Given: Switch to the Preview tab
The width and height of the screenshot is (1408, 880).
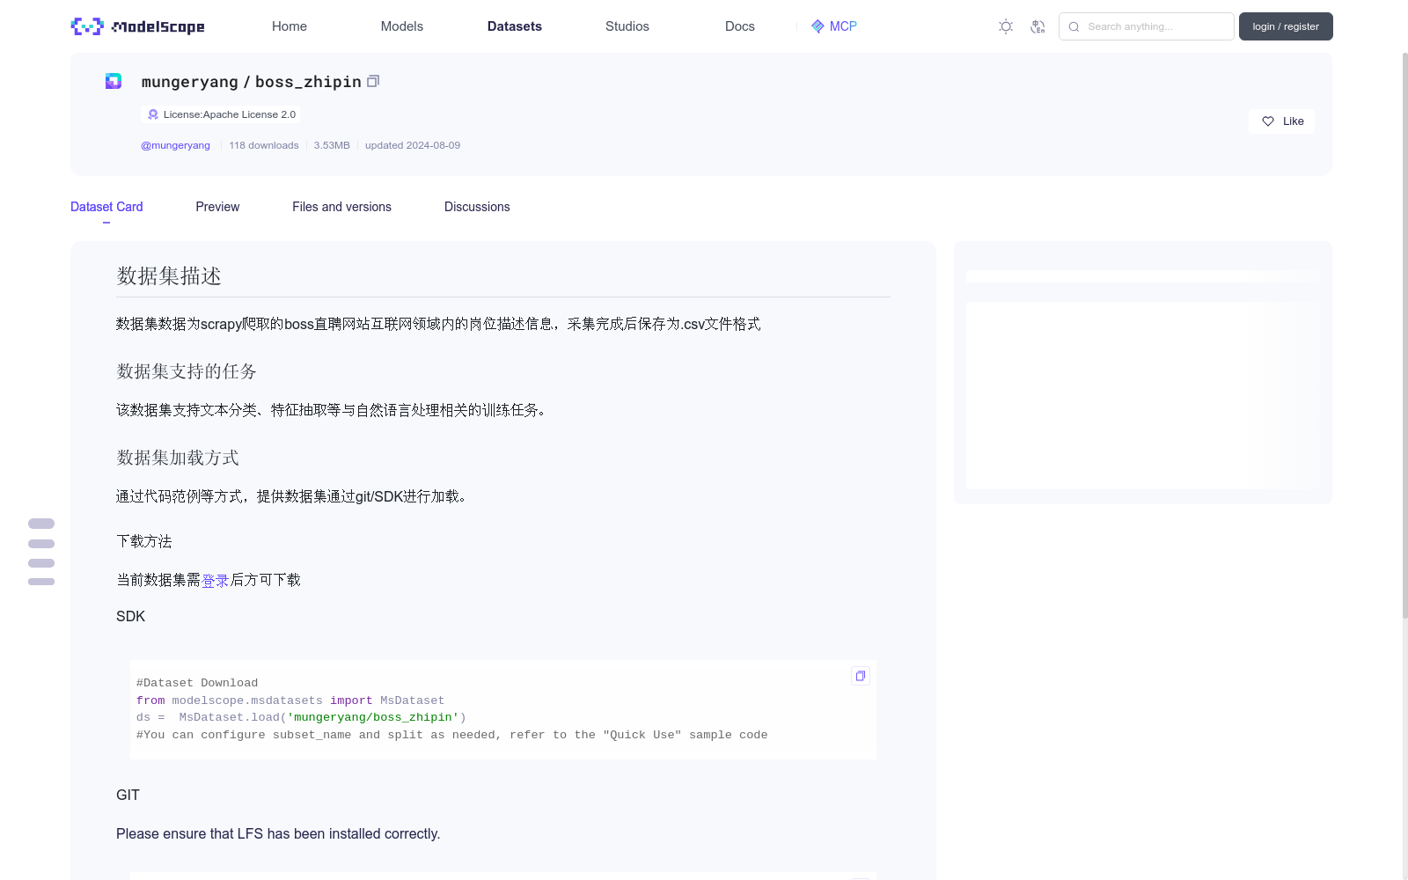Looking at the screenshot, I should tap(217, 207).
